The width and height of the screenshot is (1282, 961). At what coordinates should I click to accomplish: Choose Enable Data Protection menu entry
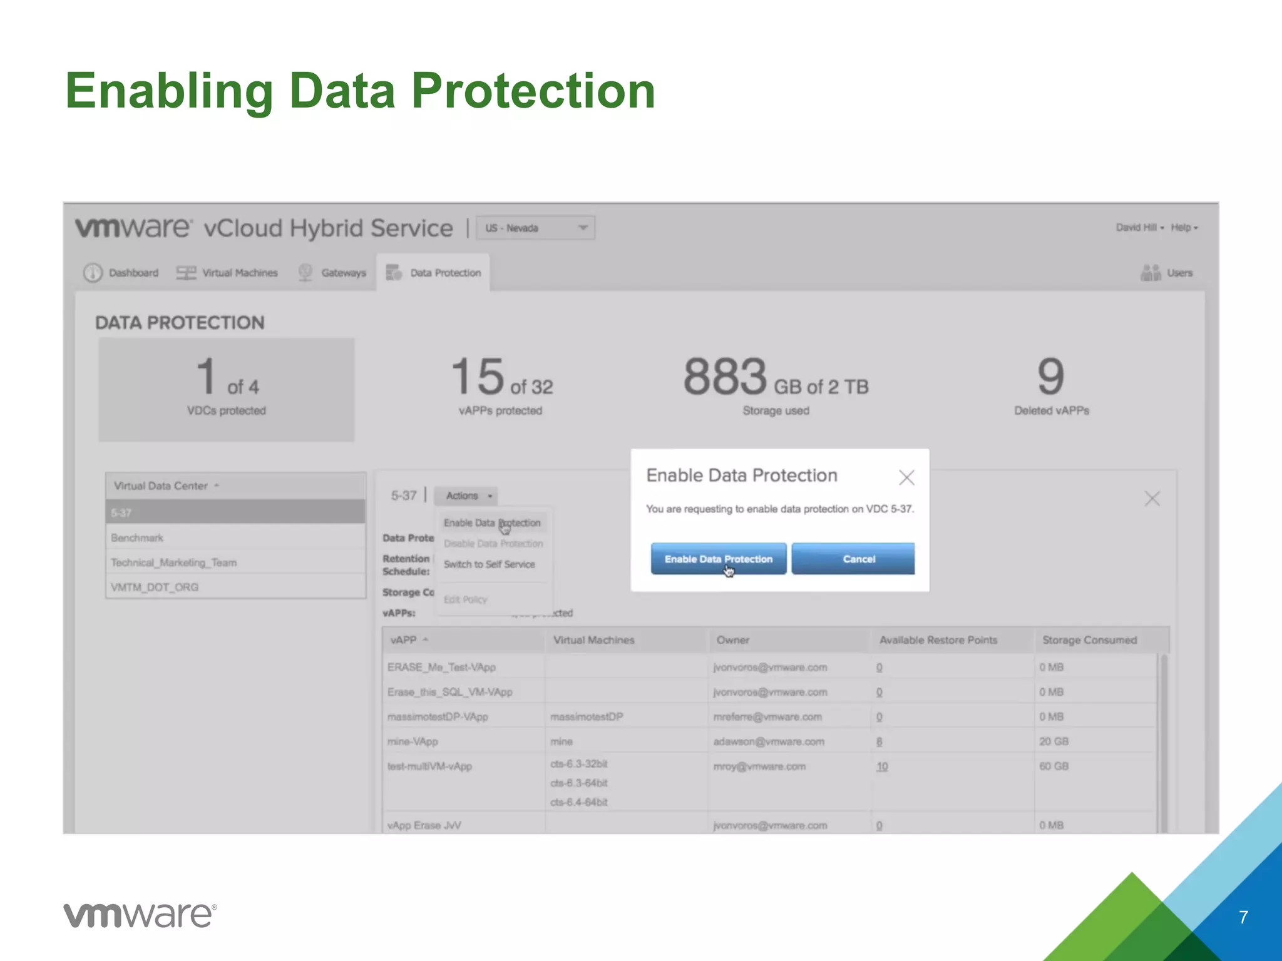tap(492, 522)
